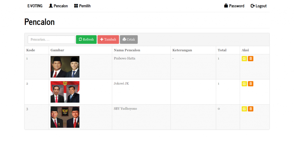Open the Password settings link
This screenshot has height=143, width=294.
pyautogui.click(x=234, y=6)
